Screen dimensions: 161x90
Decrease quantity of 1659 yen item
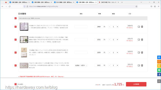coord(109,52)
